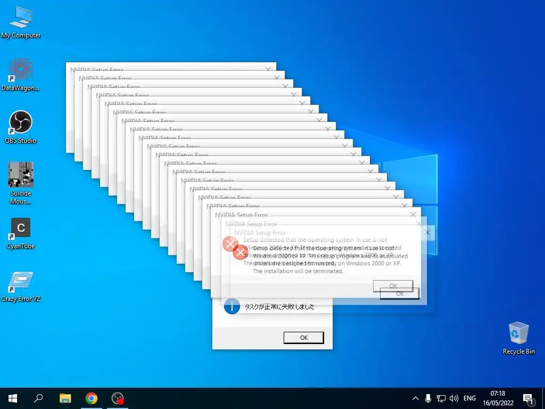Close the frontmost NVIDIA Setup Error dialog
This screenshot has width=545, height=409.
[x=427, y=232]
